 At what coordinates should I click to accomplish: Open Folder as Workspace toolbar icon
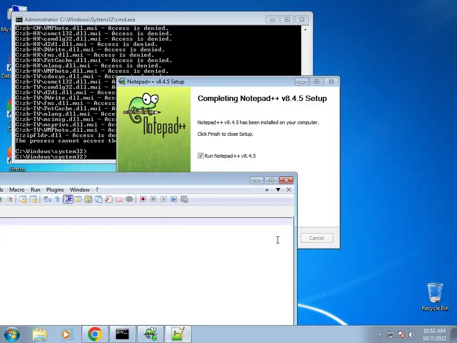[119, 199]
